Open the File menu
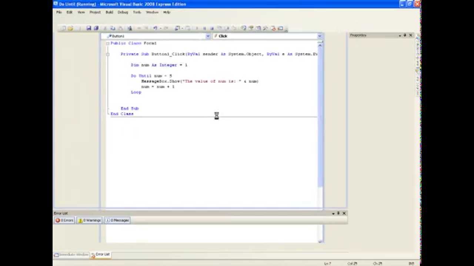 pyautogui.click(x=59, y=12)
